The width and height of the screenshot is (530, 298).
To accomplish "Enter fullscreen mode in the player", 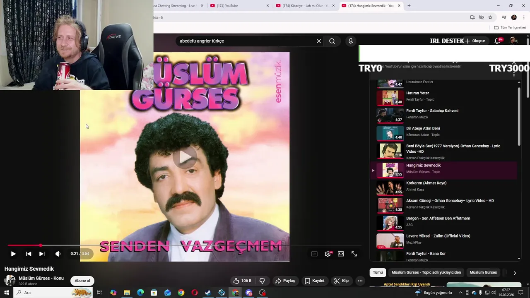I will pyautogui.click(x=354, y=254).
